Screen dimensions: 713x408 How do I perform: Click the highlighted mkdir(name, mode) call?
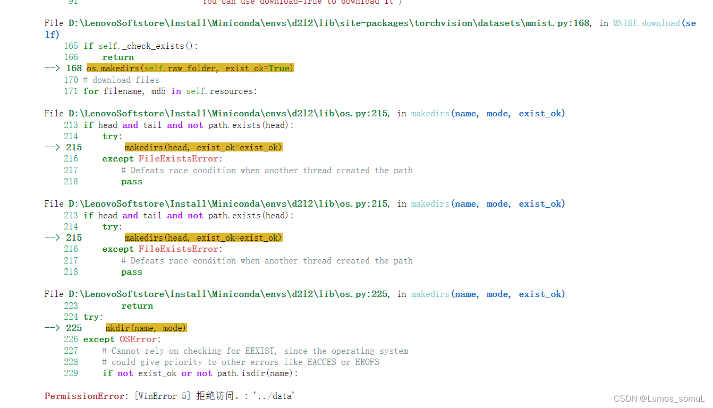[x=146, y=328]
